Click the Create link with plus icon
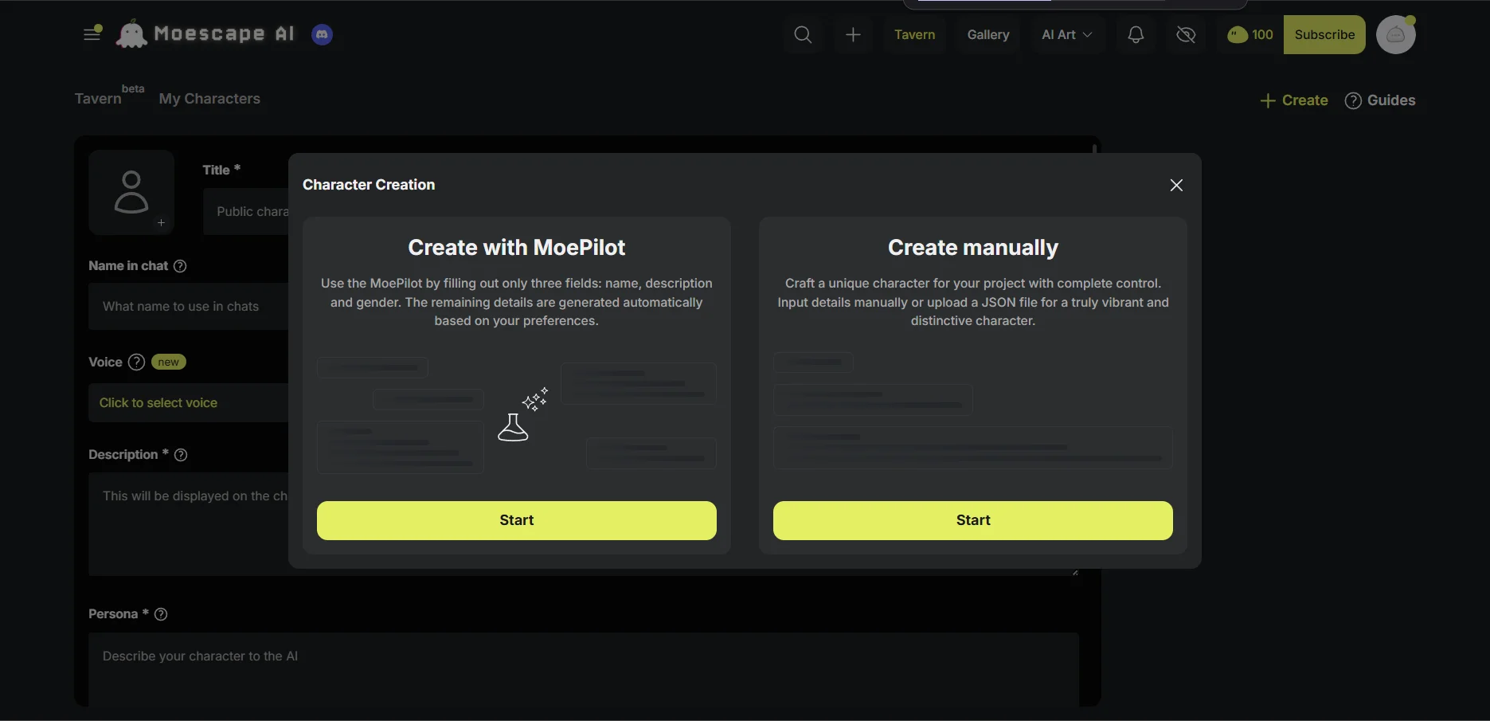Screen dimensions: 1490x721 1294,100
